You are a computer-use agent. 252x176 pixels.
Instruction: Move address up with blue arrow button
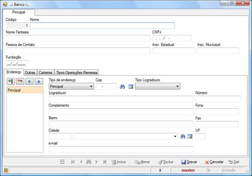39,82
